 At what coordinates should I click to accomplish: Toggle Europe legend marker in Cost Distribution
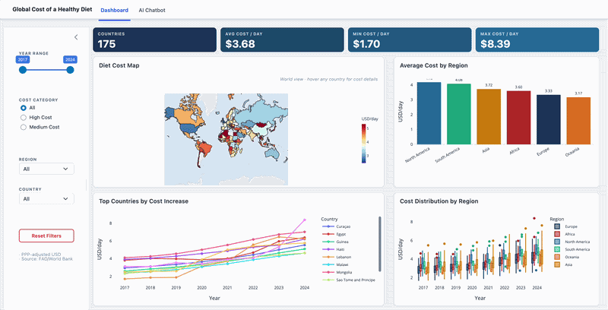(557, 226)
